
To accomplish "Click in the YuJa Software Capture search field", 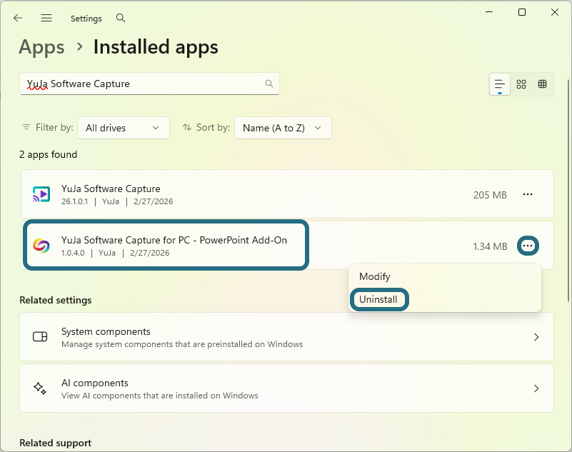I will point(149,84).
